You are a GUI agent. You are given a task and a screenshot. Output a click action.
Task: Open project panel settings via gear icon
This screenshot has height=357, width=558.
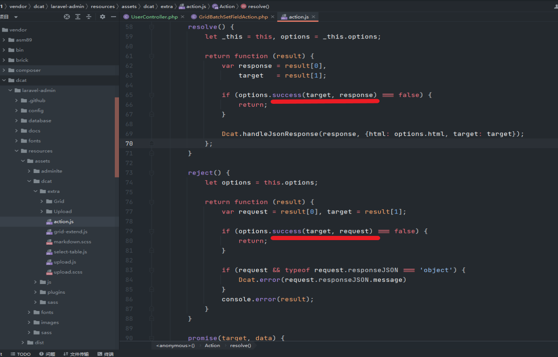click(102, 16)
